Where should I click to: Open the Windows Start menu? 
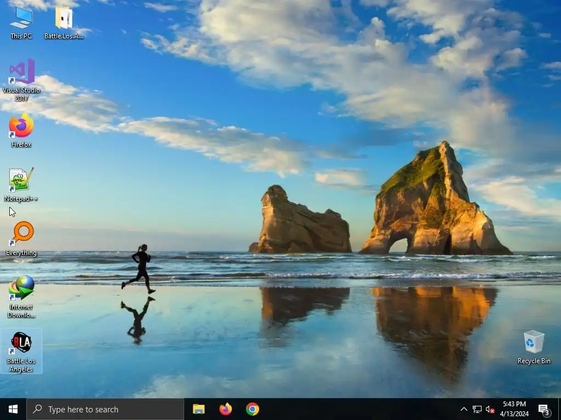[x=13, y=409]
